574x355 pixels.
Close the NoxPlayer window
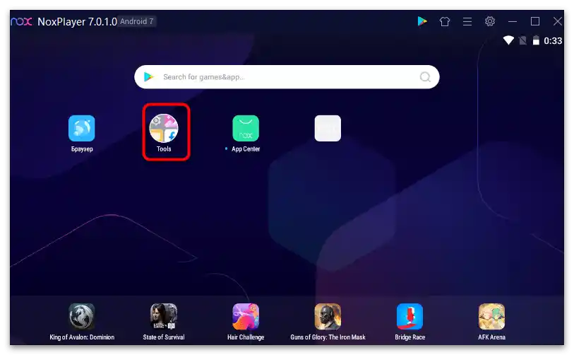[x=558, y=21]
